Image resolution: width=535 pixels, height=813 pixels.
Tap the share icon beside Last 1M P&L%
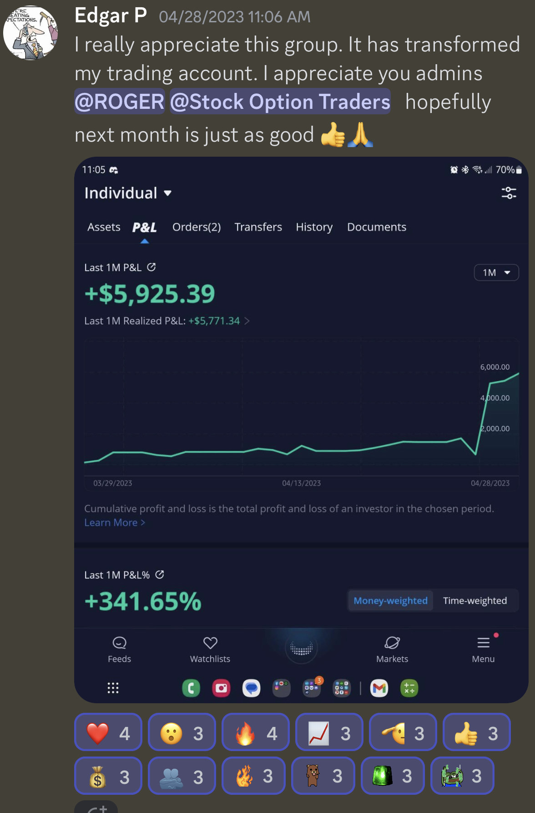pos(159,575)
